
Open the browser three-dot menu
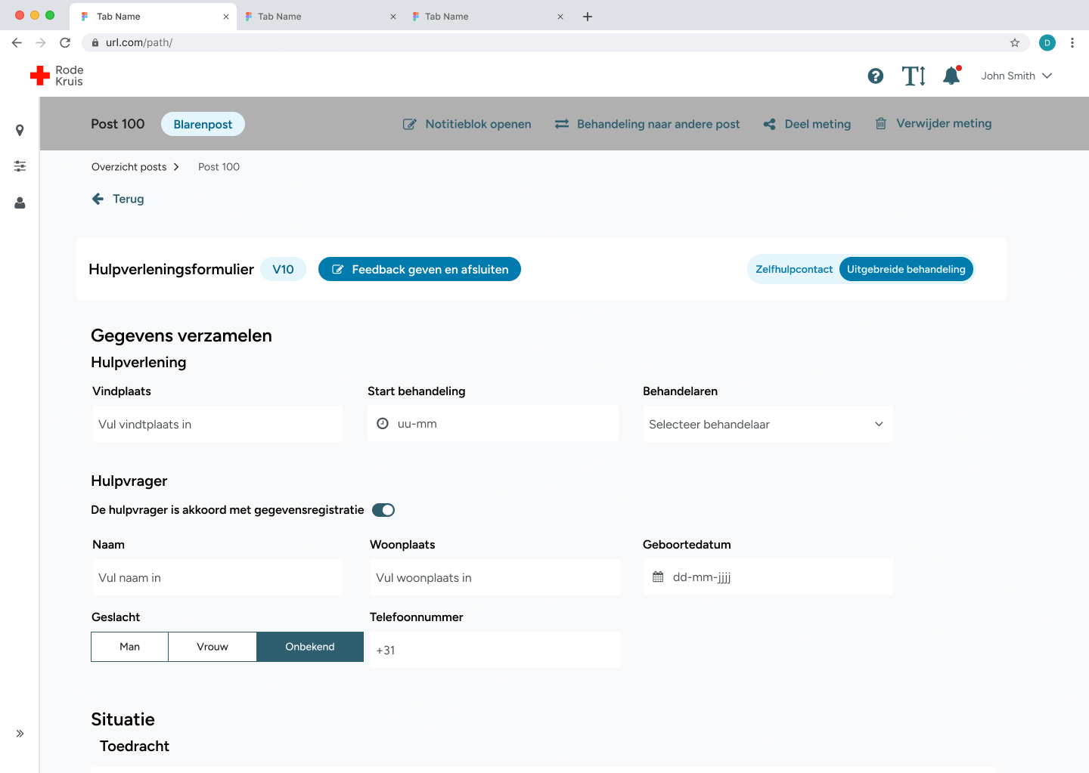tap(1072, 42)
